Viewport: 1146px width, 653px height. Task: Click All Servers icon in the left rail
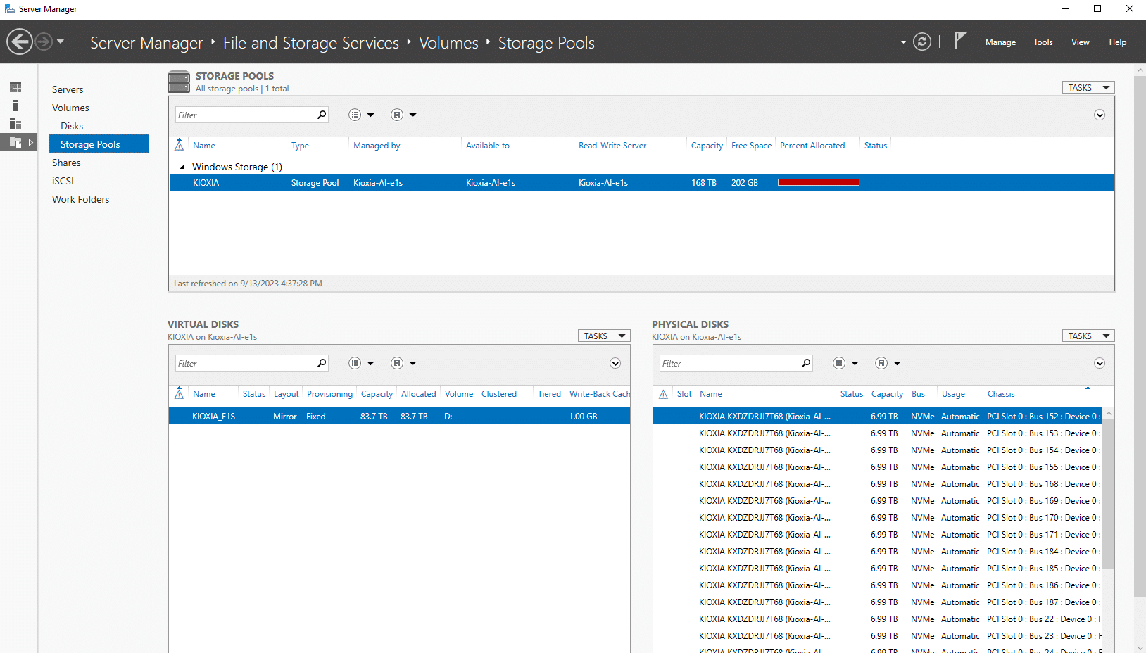pyautogui.click(x=15, y=124)
